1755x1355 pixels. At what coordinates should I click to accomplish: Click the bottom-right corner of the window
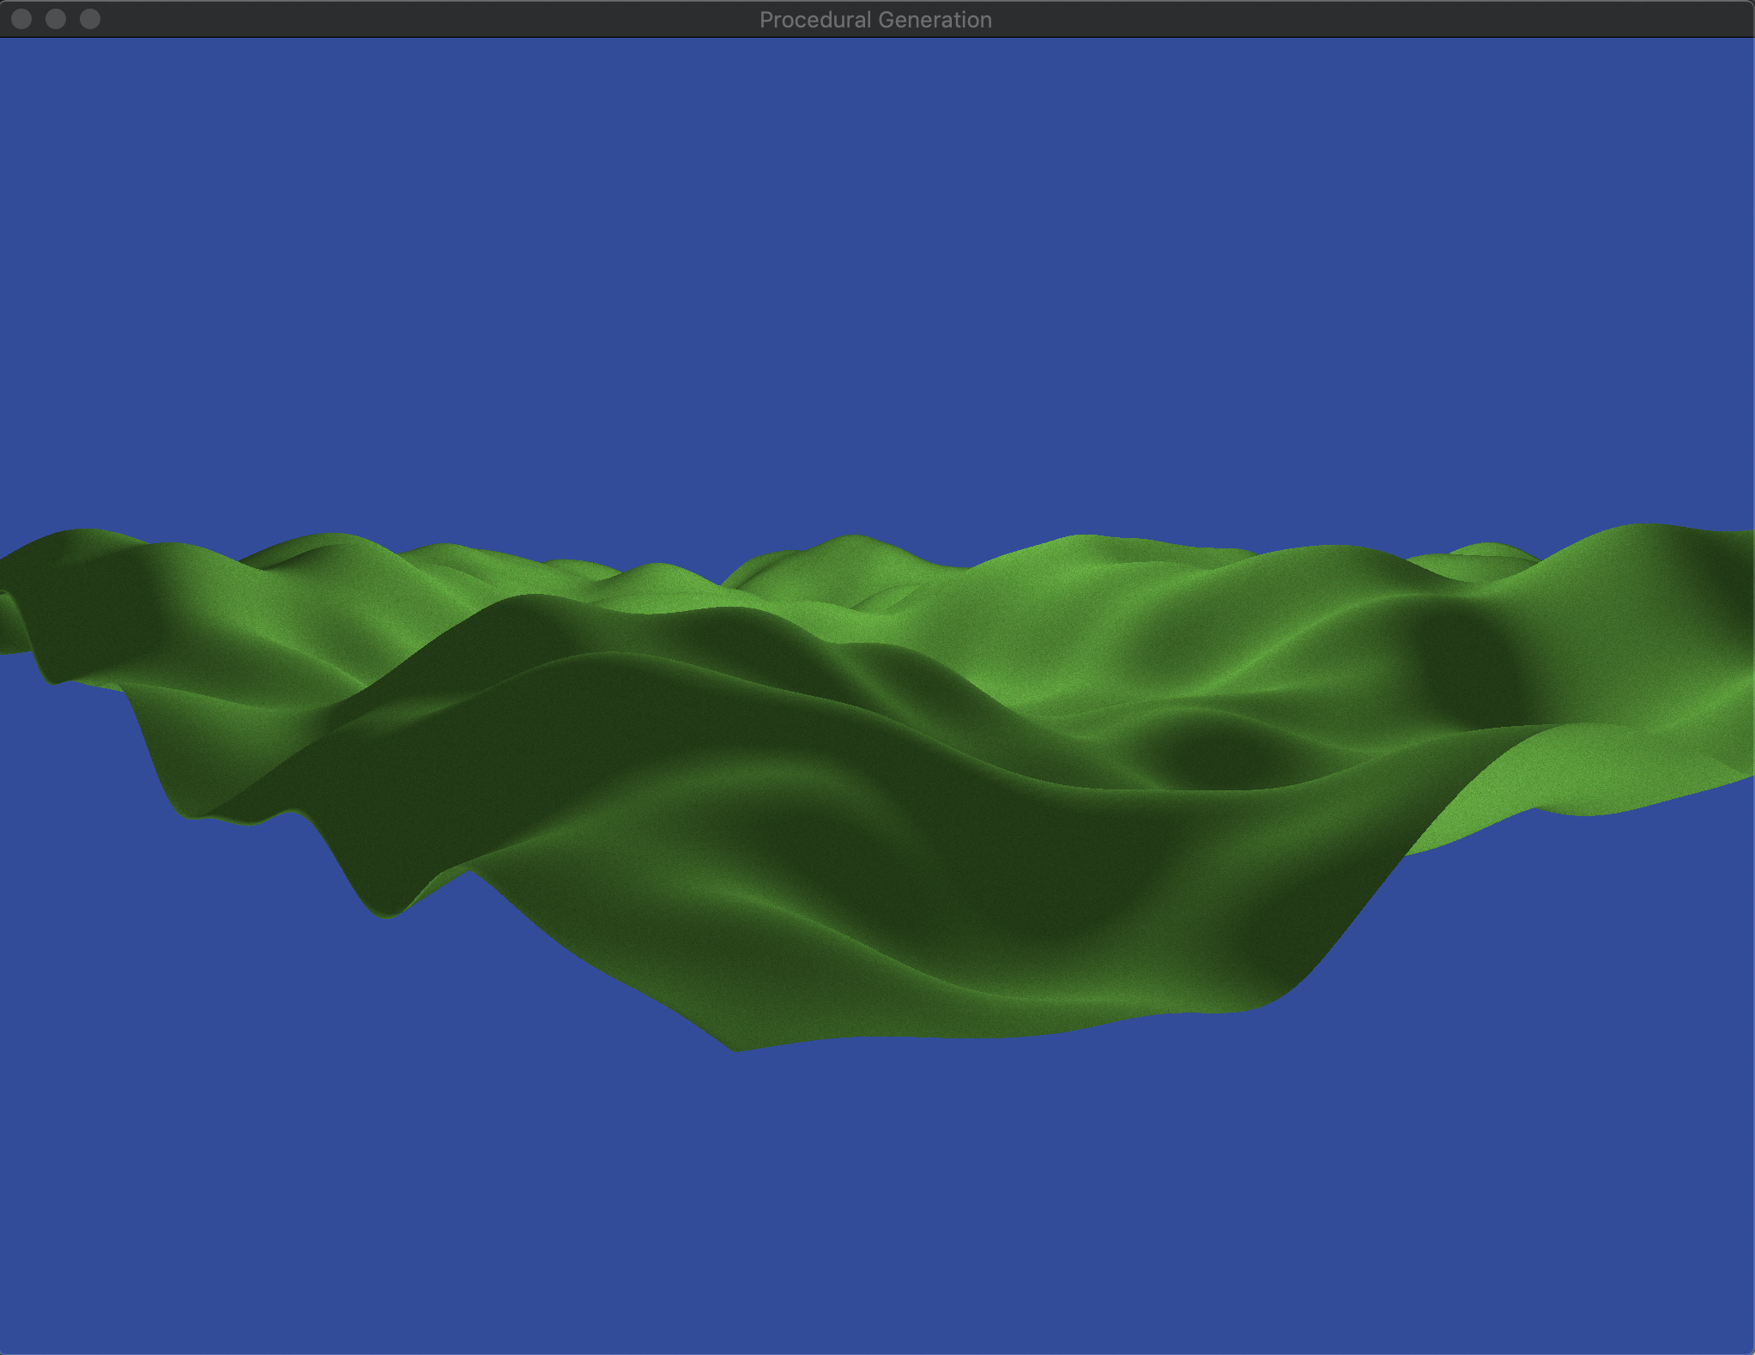[1747, 1348]
